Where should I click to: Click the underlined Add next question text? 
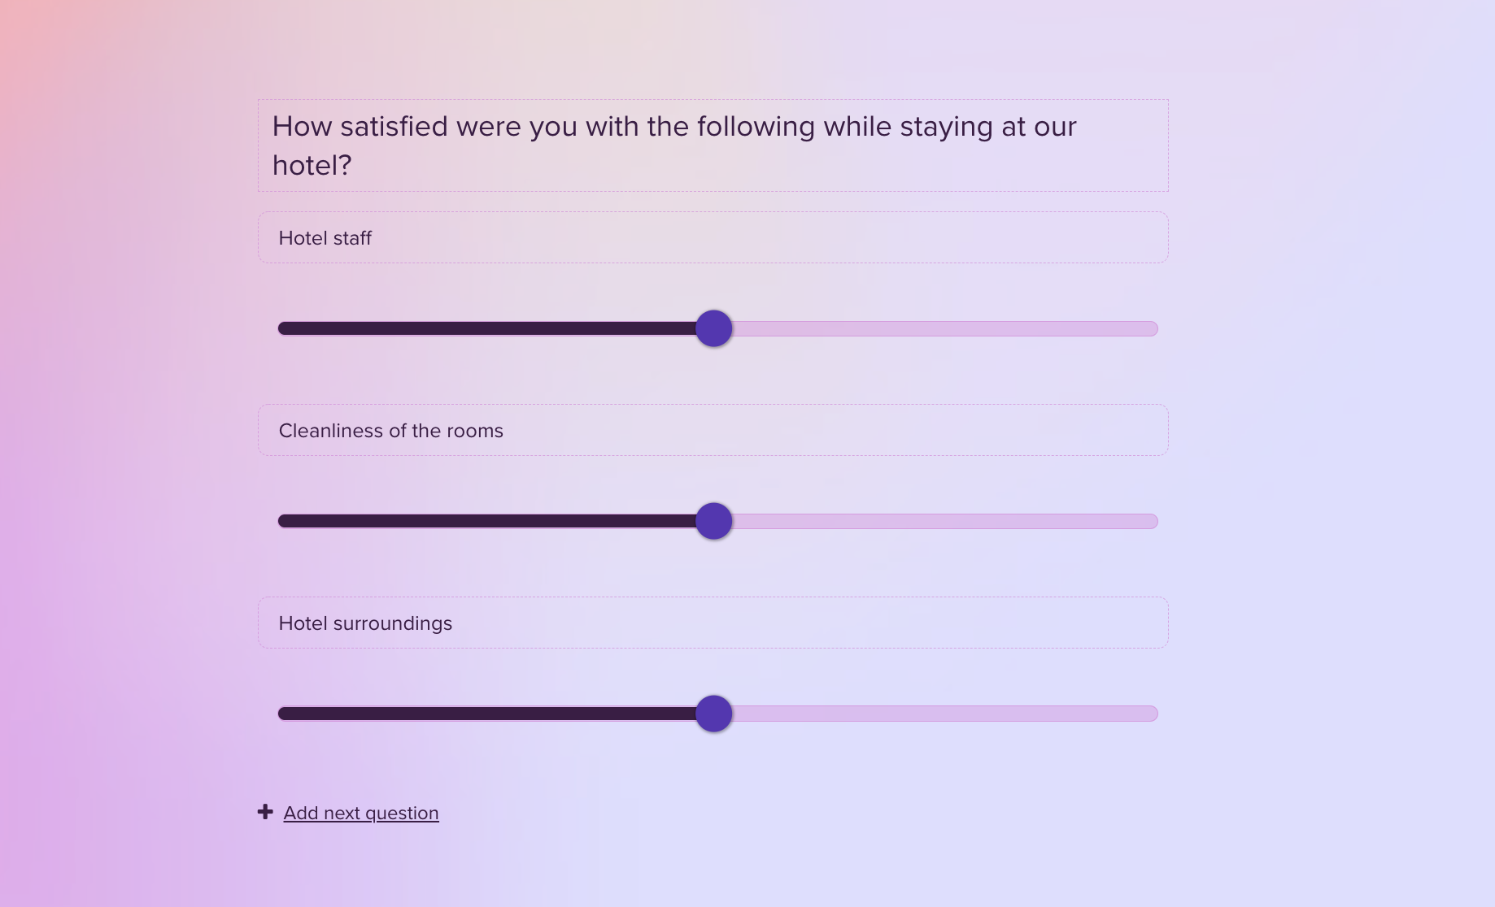click(360, 813)
